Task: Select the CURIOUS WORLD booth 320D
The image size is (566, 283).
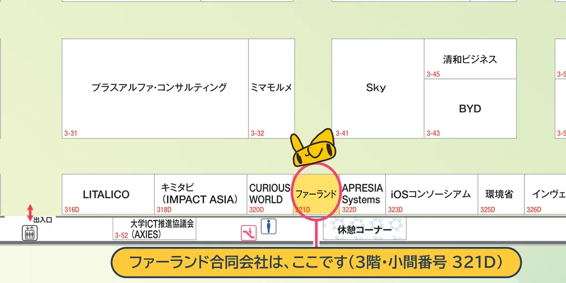Action: (270, 194)
